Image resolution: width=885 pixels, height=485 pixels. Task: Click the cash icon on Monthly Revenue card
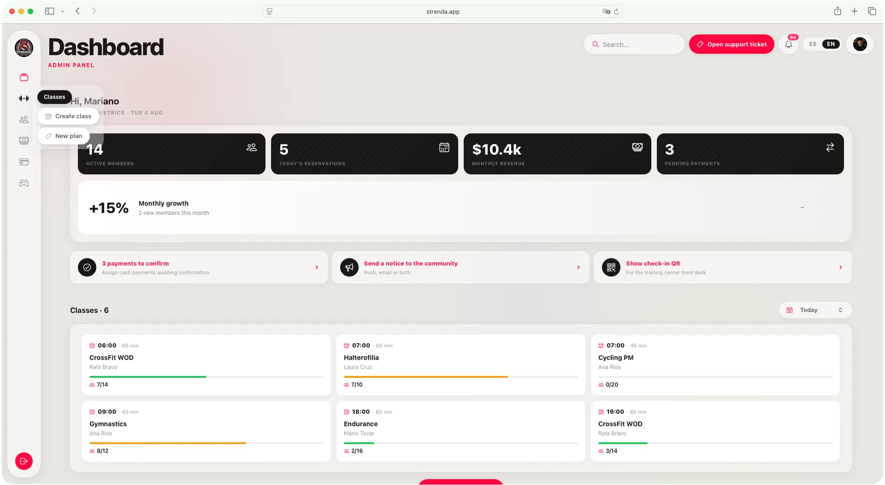[637, 147]
